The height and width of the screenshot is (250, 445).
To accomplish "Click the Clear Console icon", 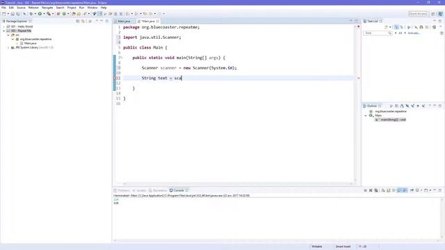I will coord(383,190).
